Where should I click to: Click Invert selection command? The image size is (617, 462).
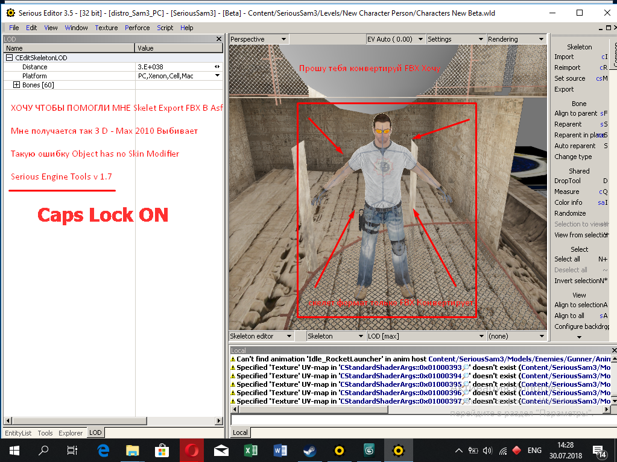tap(577, 281)
